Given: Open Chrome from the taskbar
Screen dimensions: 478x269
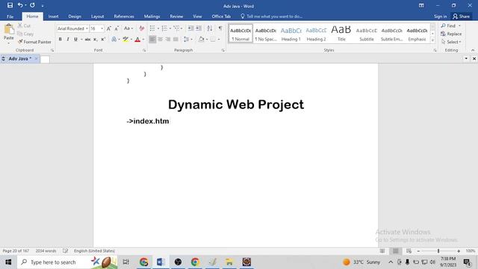Looking at the screenshot, I should (195, 262).
